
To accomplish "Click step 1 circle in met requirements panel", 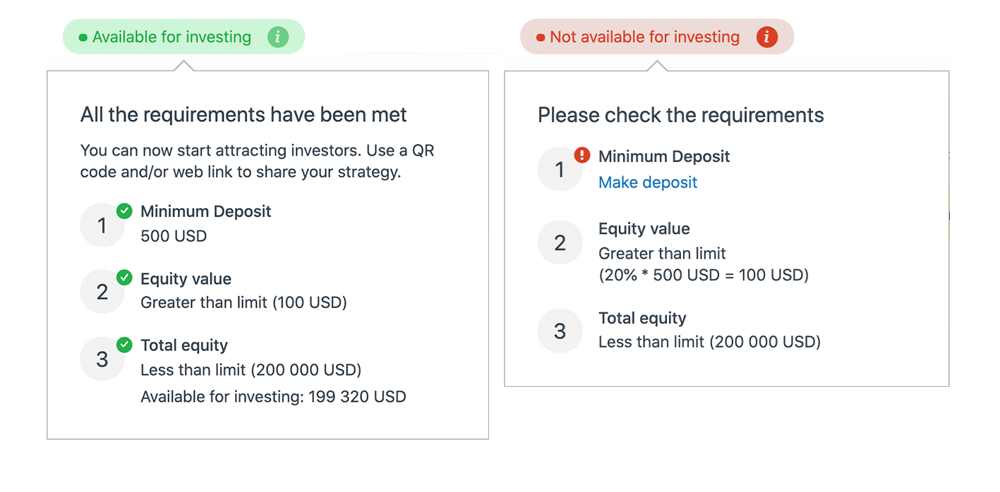I will [x=102, y=226].
